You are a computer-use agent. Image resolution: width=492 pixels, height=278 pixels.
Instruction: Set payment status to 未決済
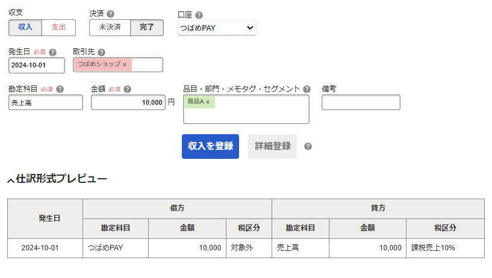(x=110, y=28)
